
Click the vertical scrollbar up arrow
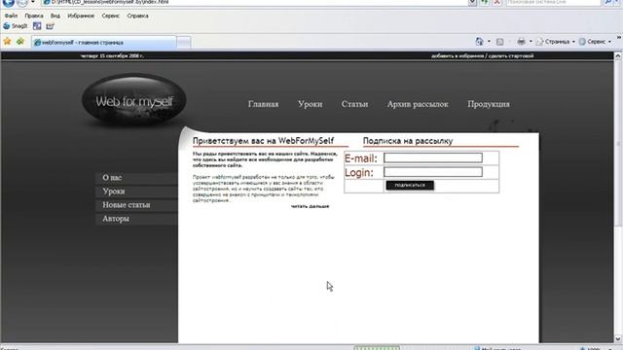pos(618,56)
